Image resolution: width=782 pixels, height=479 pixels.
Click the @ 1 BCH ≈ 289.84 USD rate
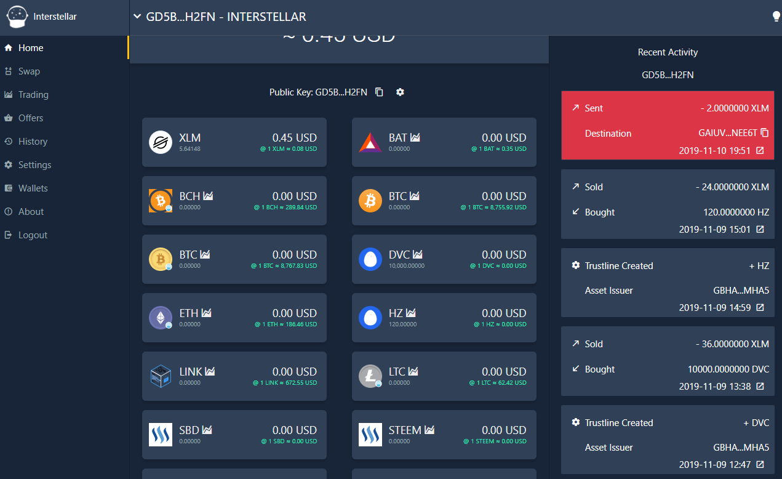tap(285, 207)
